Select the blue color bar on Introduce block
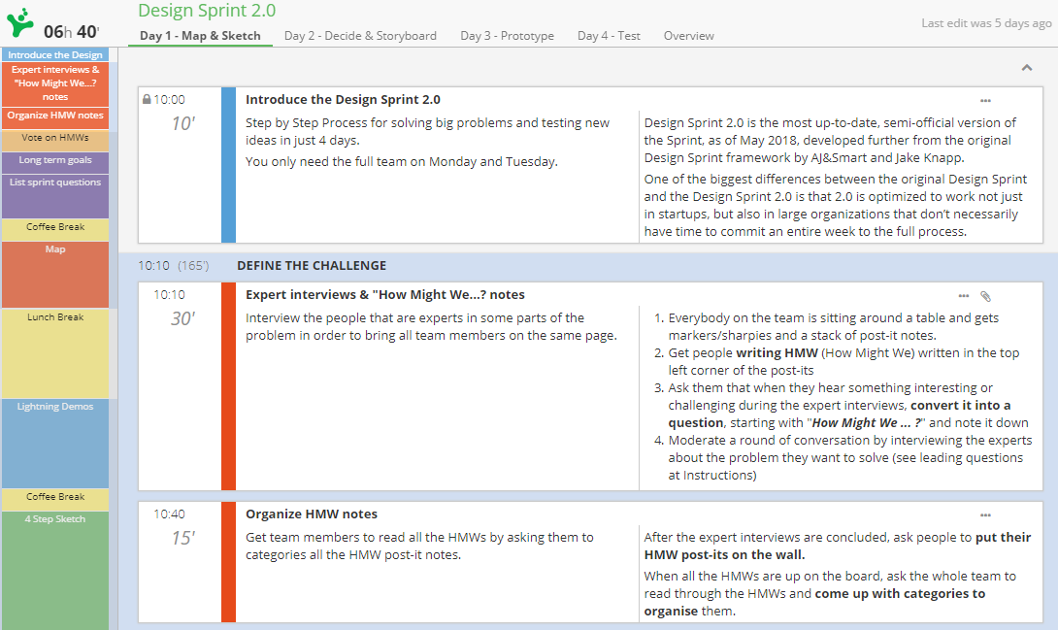The height and width of the screenshot is (630, 1058). pos(228,164)
